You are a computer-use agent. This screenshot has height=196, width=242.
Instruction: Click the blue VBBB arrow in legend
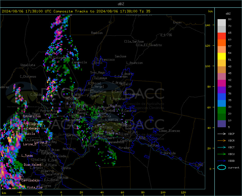[x=222, y=161]
